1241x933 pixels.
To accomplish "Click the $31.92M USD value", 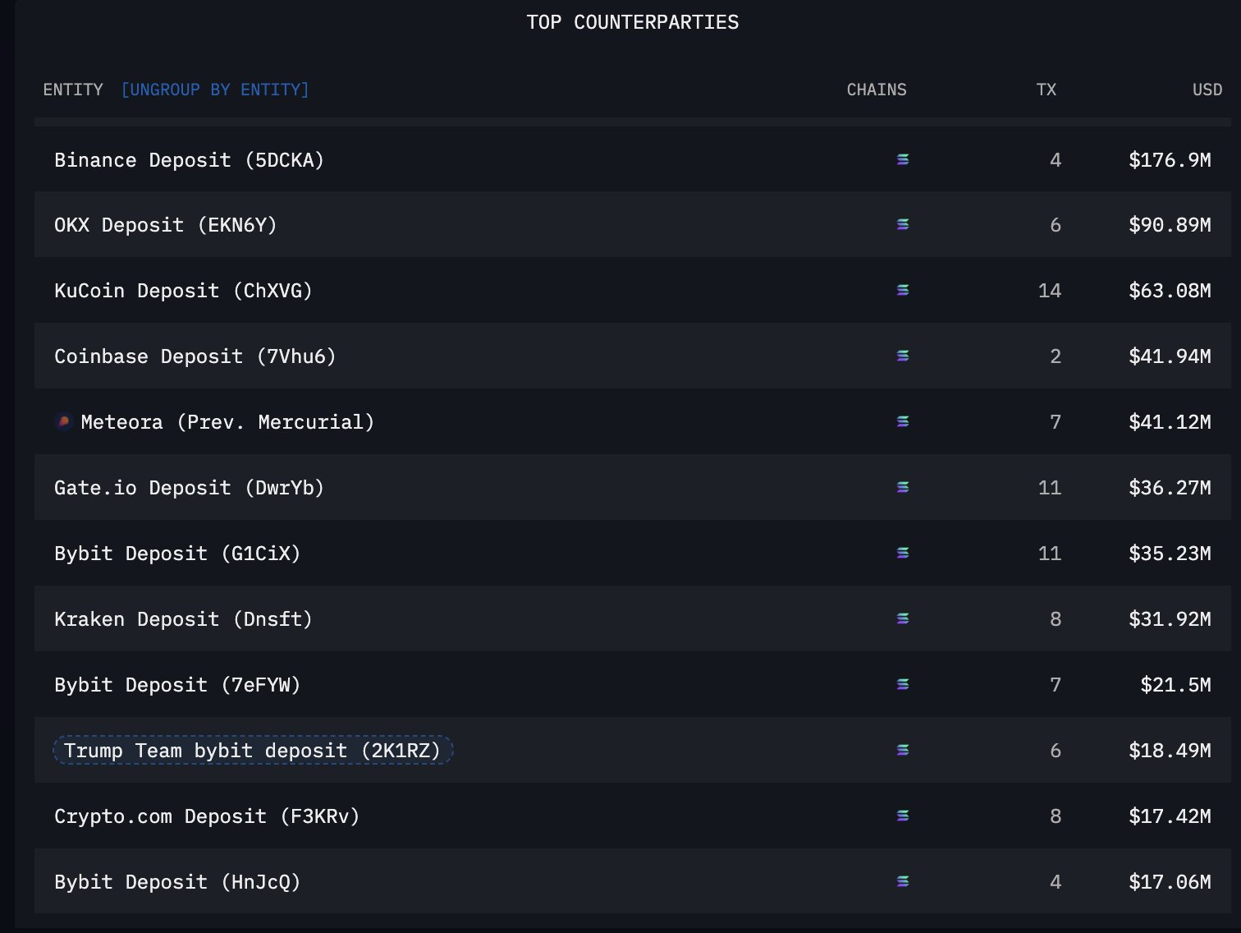I will 1170,619.
